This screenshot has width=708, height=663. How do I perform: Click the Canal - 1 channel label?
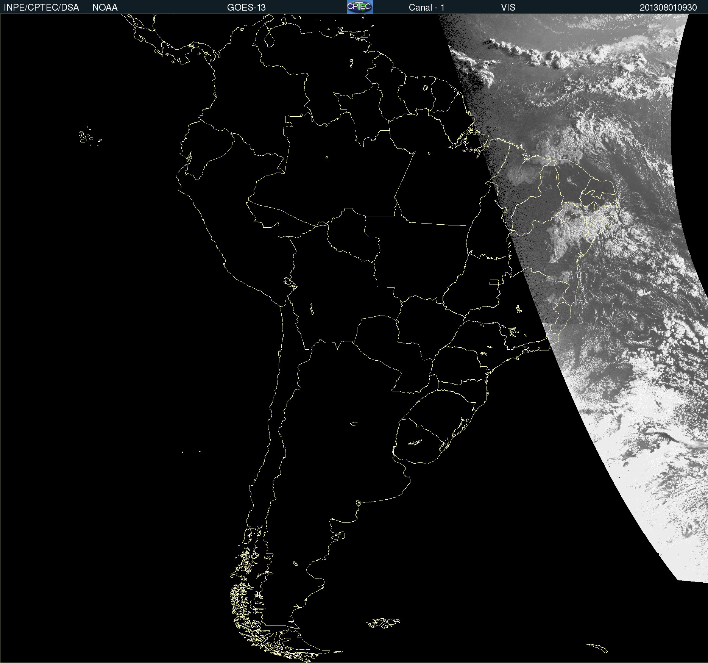point(426,8)
